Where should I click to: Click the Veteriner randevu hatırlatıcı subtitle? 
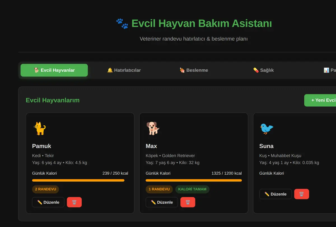194,39
